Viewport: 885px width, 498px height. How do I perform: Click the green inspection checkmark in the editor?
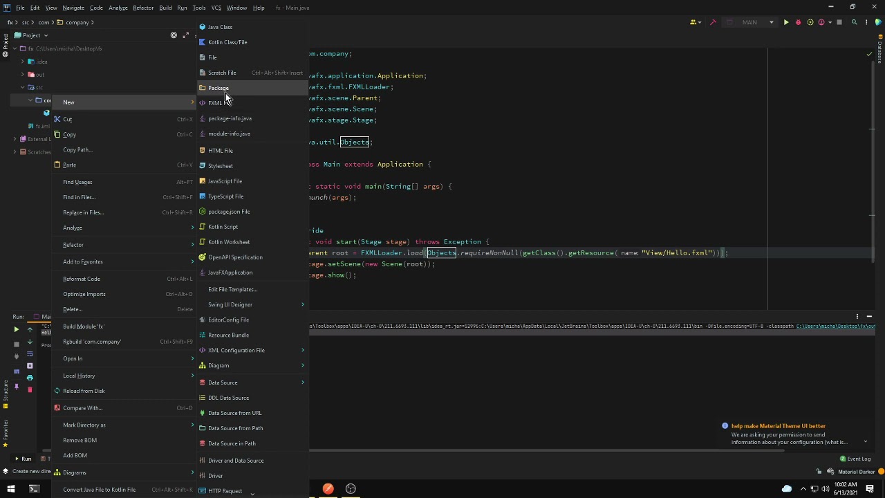(869, 54)
